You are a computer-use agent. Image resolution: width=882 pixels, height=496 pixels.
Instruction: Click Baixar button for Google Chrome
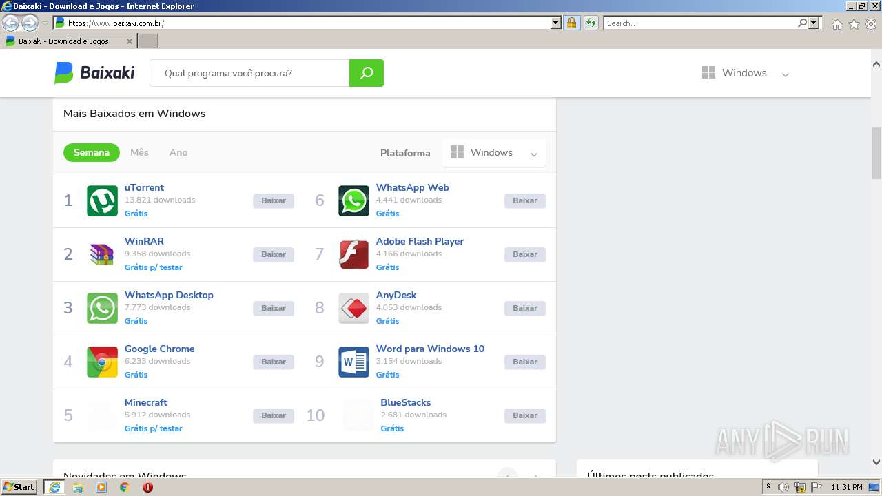[x=274, y=362]
